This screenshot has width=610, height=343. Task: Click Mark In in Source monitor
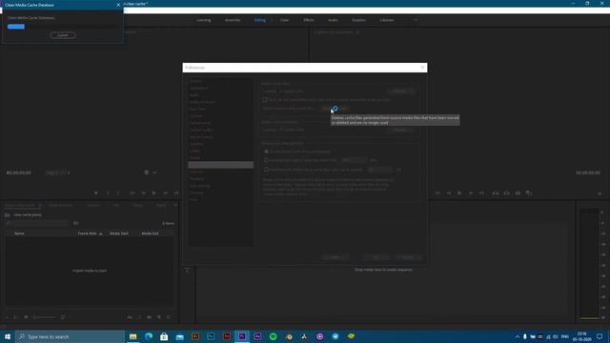pos(108,192)
